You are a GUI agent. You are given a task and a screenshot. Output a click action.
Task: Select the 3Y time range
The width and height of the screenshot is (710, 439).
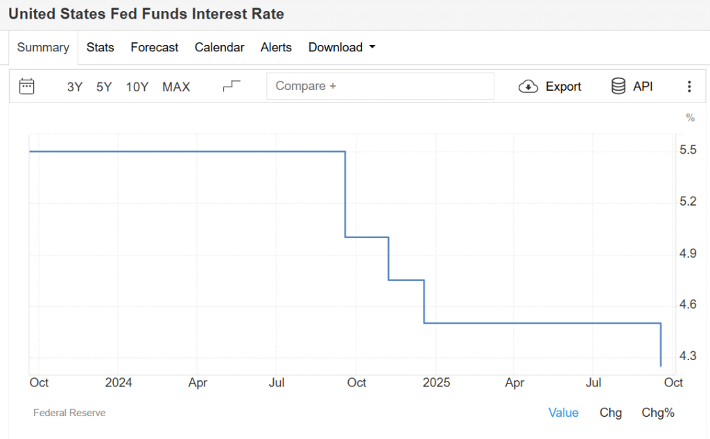coord(75,87)
